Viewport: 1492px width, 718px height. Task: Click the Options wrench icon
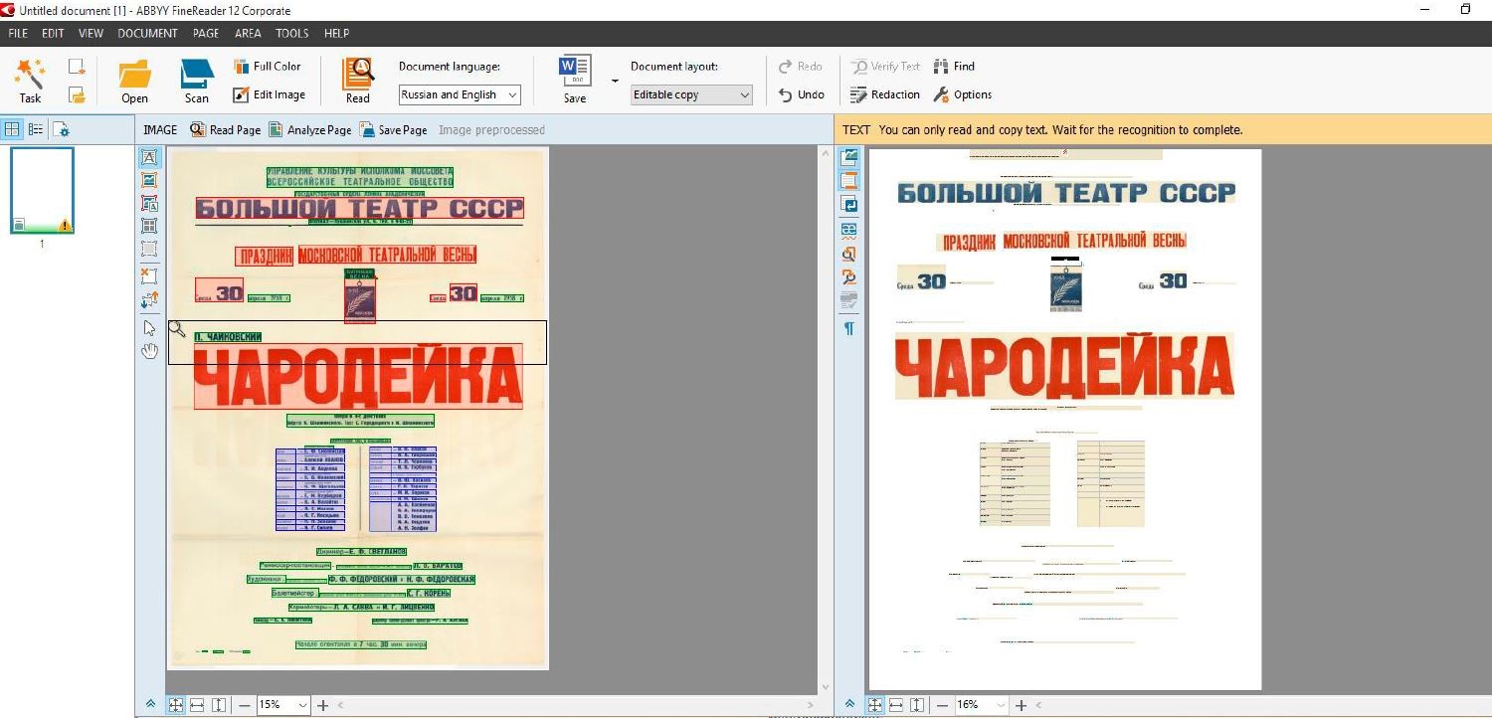point(962,94)
